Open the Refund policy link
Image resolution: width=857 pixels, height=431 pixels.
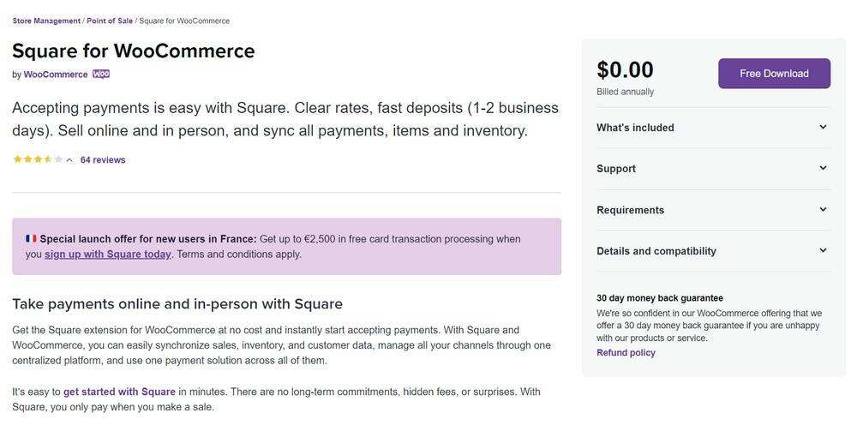pos(626,353)
